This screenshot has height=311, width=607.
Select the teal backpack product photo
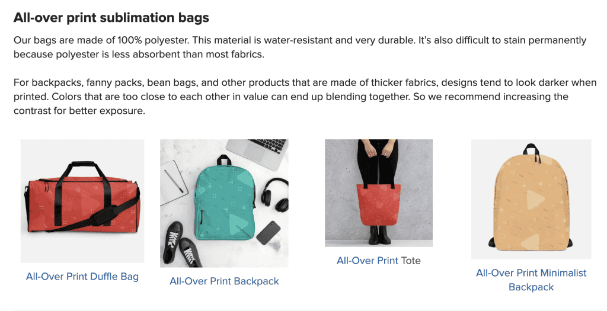pyautogui.click(x=224, y=203)
